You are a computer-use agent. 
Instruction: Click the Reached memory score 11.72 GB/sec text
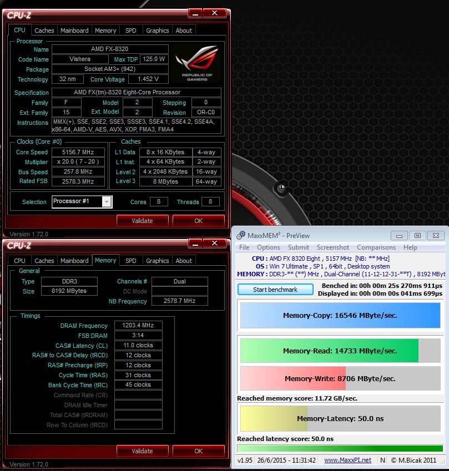(x=297, y=398)
